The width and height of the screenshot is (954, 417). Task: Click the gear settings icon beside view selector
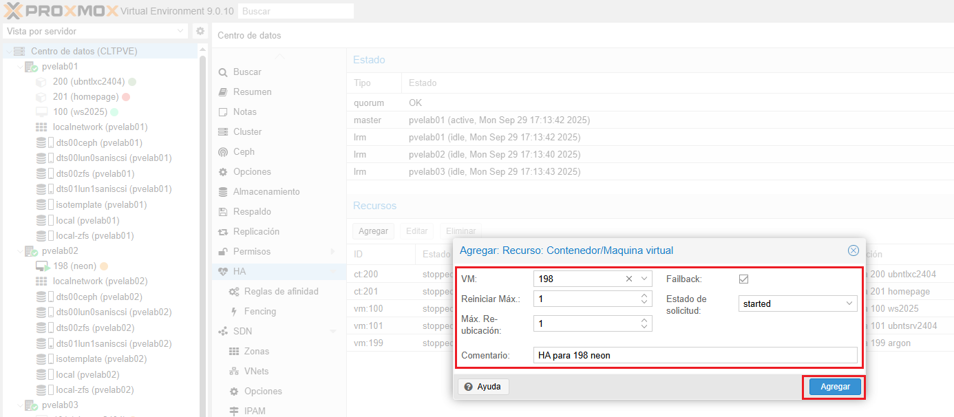click(x=200, y=31)
